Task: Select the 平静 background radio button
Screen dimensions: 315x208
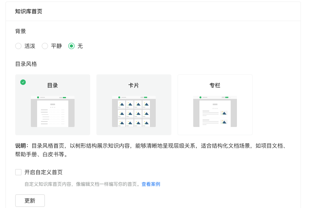Action: [x=45, y=46]
